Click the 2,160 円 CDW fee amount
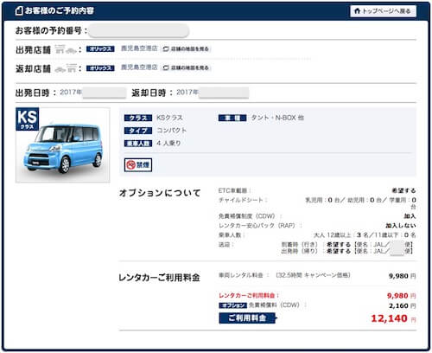Screen dimensions: 432x353 pos(403,305)
